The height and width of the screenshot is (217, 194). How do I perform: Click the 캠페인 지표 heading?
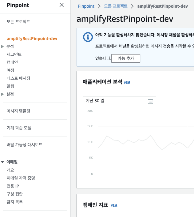[95, 205]
